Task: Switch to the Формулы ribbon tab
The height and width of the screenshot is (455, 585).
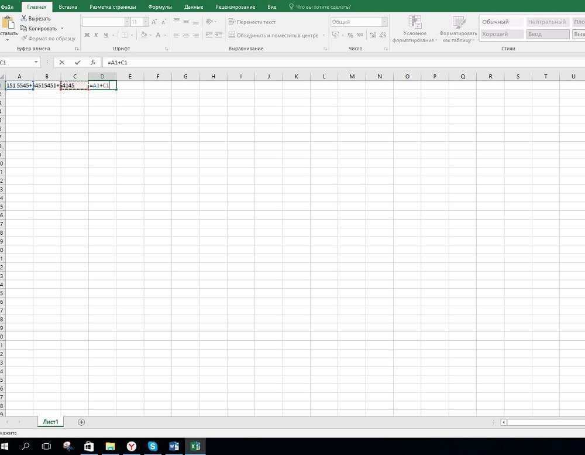Action: pos(160,7)
